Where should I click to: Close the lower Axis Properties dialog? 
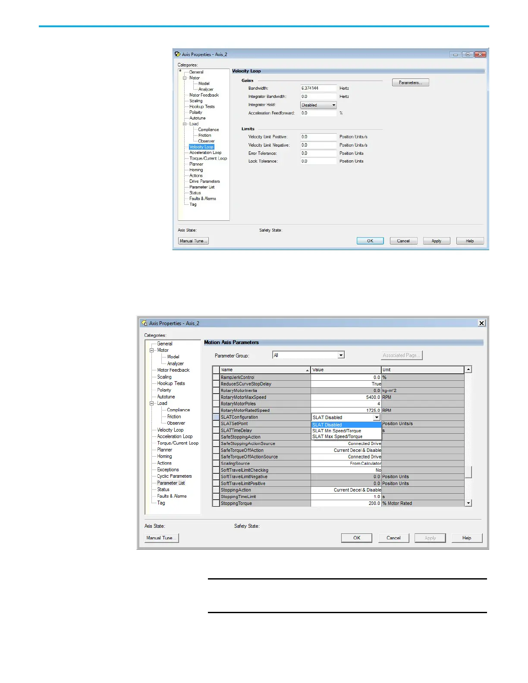point(481,323)
